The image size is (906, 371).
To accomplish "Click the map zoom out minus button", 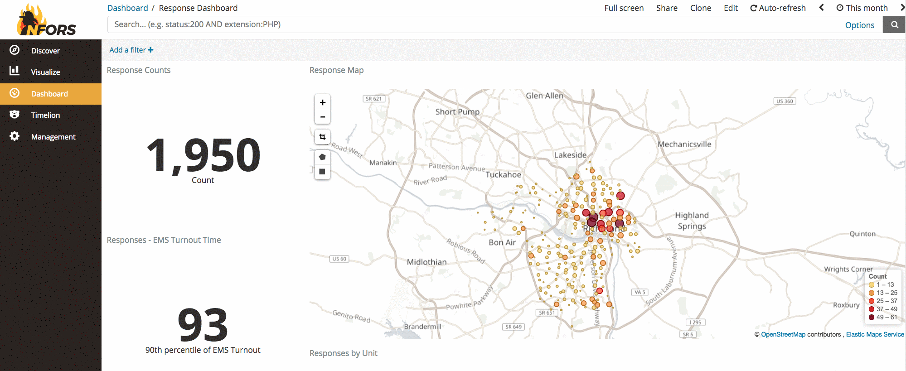I will pos(322,117).
